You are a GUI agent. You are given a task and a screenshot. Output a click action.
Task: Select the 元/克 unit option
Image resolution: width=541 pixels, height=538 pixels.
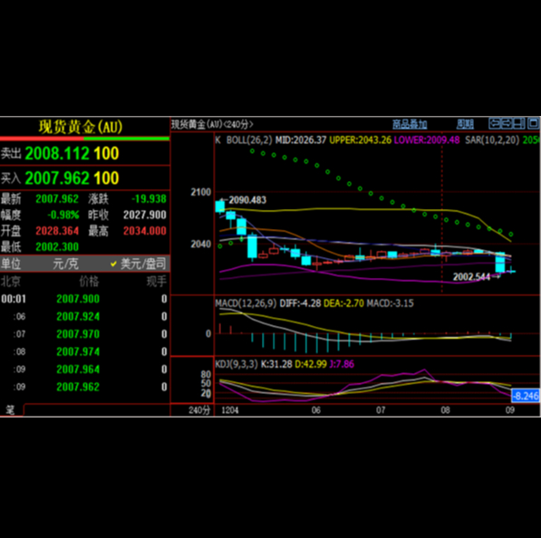tap(65, 264)
